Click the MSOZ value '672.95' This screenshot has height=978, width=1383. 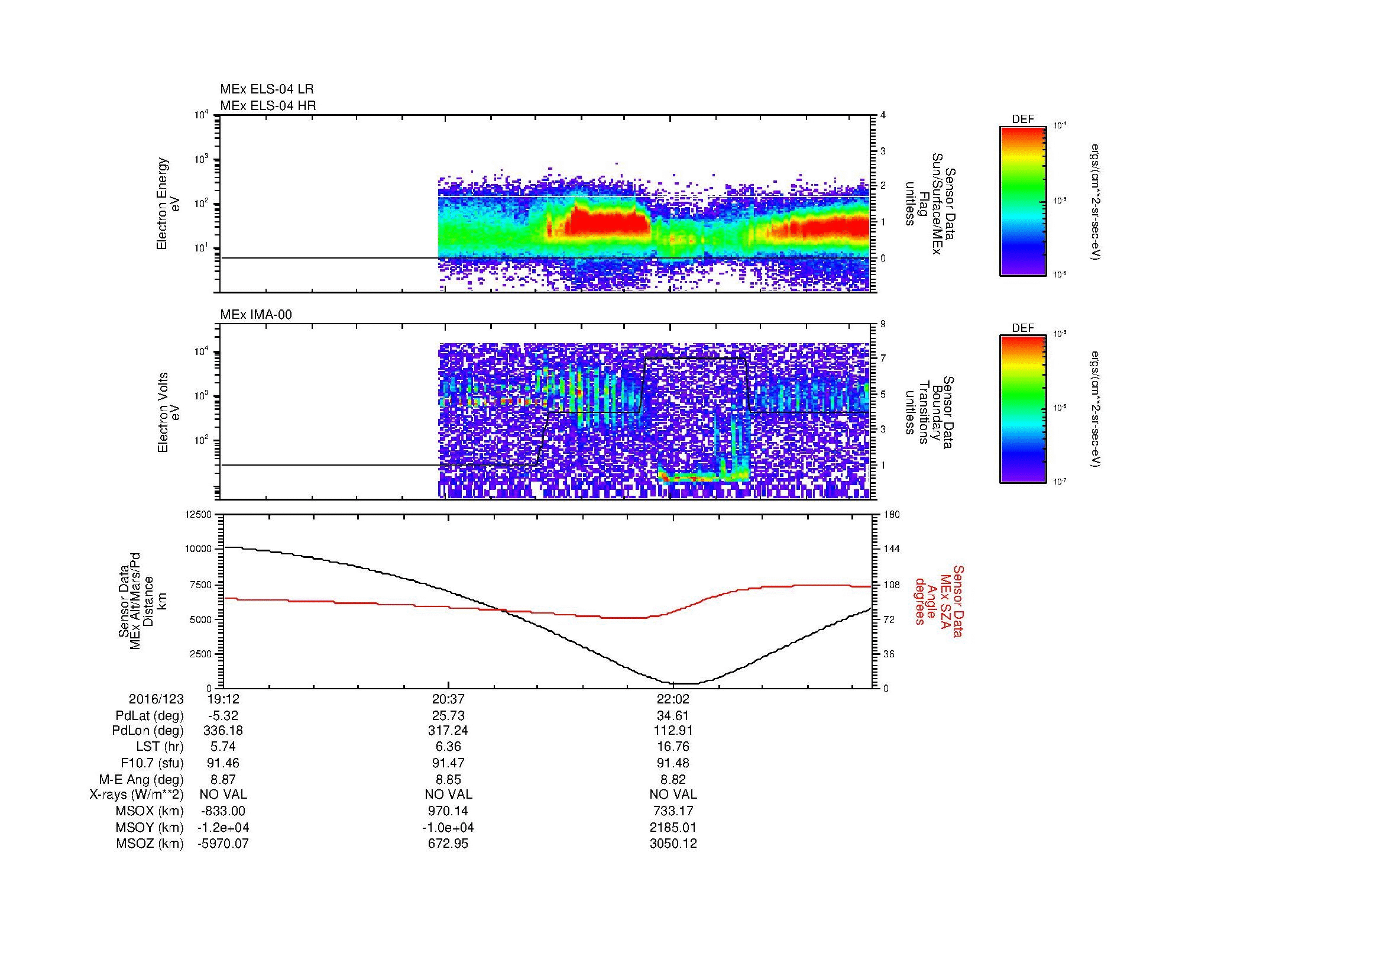(x=448, y=844)
